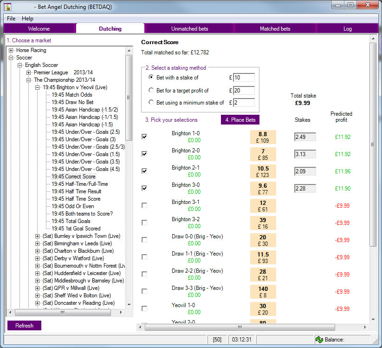
Task: Open the File menu
Action: pos(11,19)
